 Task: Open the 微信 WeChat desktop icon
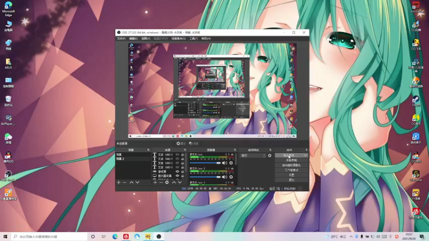(x=9, y=139)
